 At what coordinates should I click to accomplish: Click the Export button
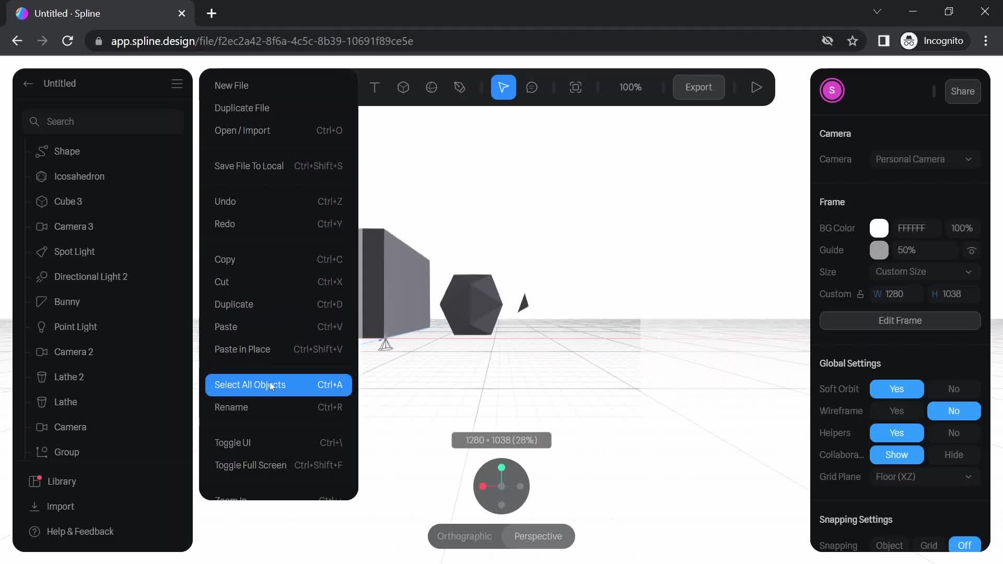click(699, 87)
